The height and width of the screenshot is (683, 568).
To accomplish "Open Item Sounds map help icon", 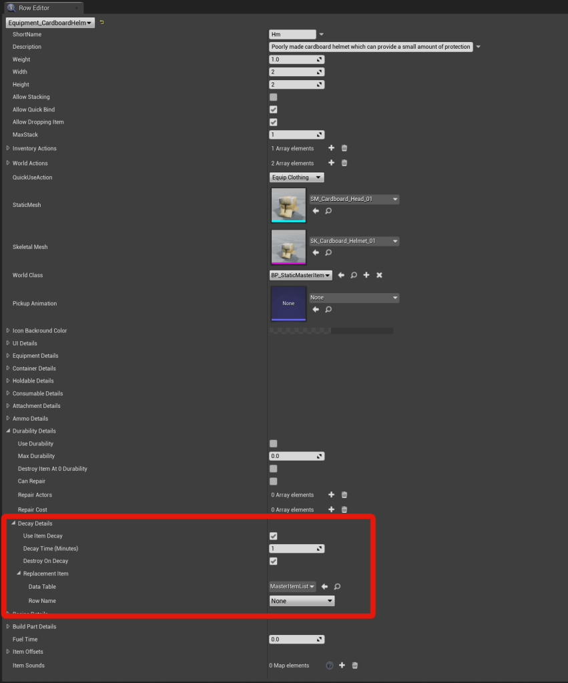I will (330, 666).
